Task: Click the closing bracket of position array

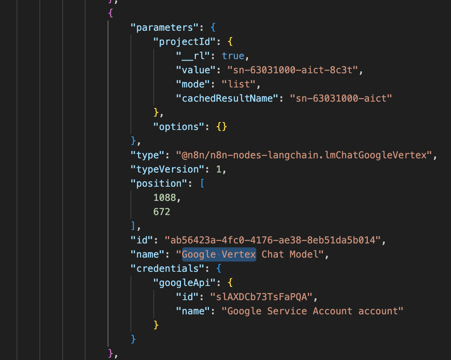Action: (133, 226)
